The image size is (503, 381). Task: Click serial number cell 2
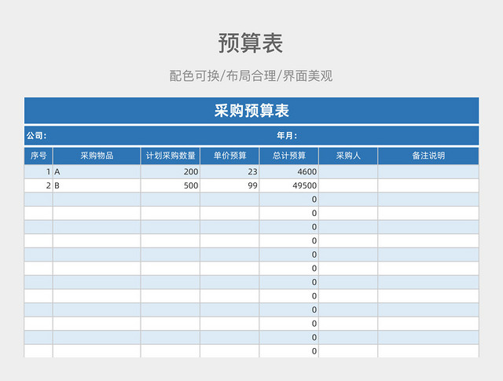(x=39, y=185)
